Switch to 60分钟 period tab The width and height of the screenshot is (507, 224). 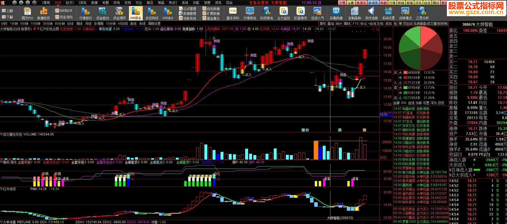(60, 24)
